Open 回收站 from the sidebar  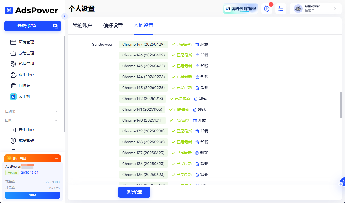click(24, 85)
